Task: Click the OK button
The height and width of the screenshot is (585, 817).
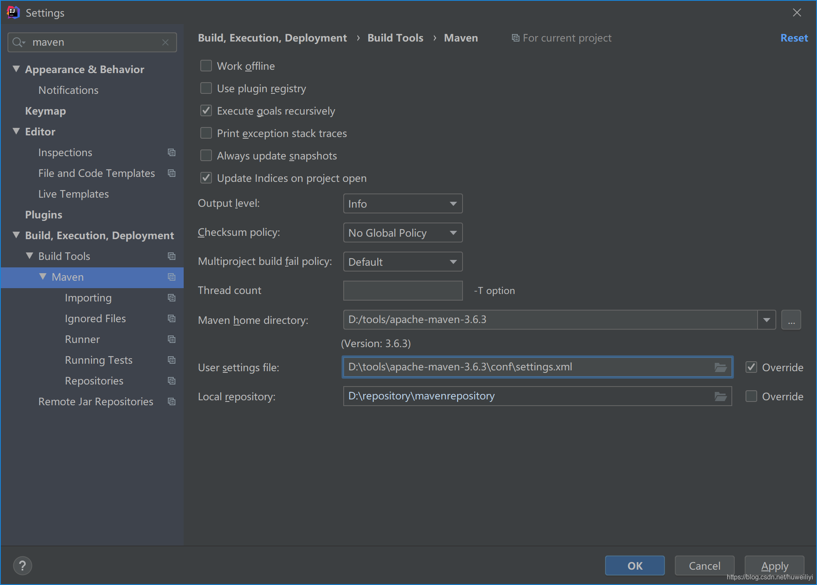Action: tap(635, 565)
